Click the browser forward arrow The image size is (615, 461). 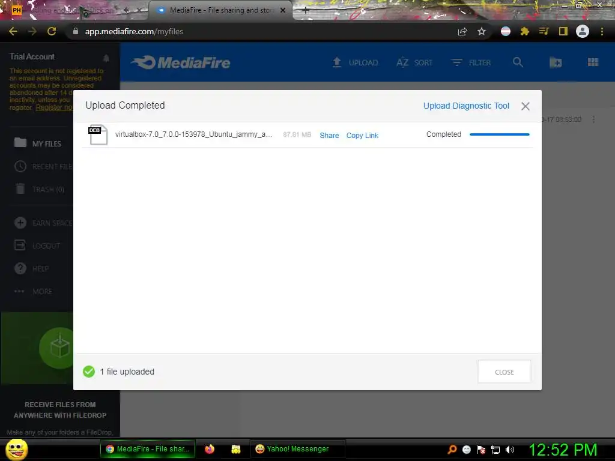(32, 31)
